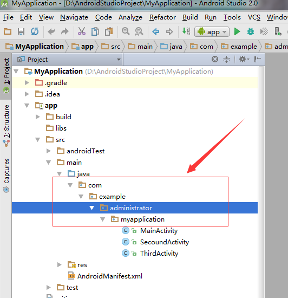Click the Cut scissors icon
288x298 pixels.
point(82,31)
